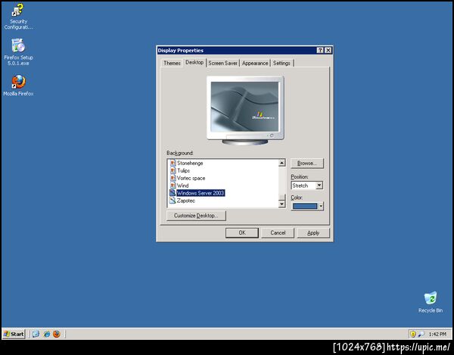Go to the Appearance tab
This screenshot has height=355, width=454.
255,63
